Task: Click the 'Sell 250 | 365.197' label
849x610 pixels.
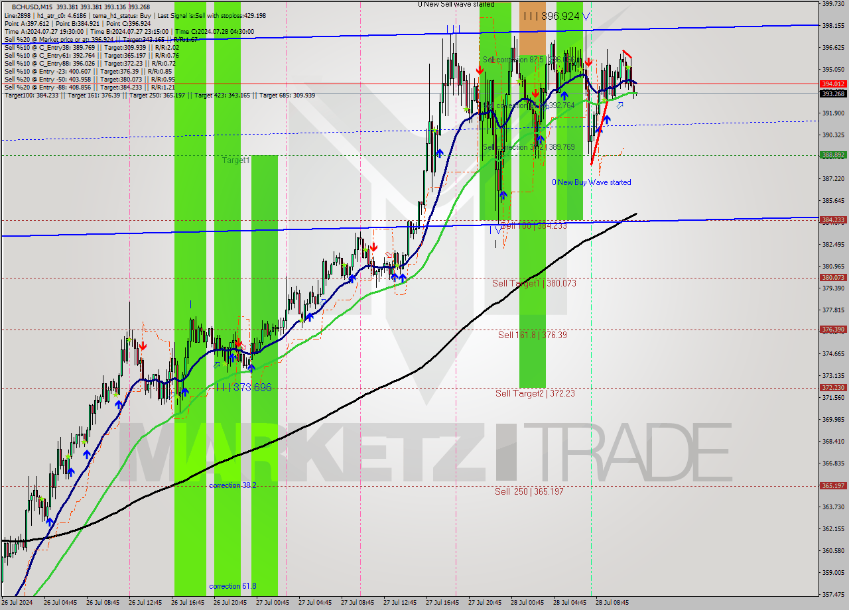Action: tap(529, 491)
